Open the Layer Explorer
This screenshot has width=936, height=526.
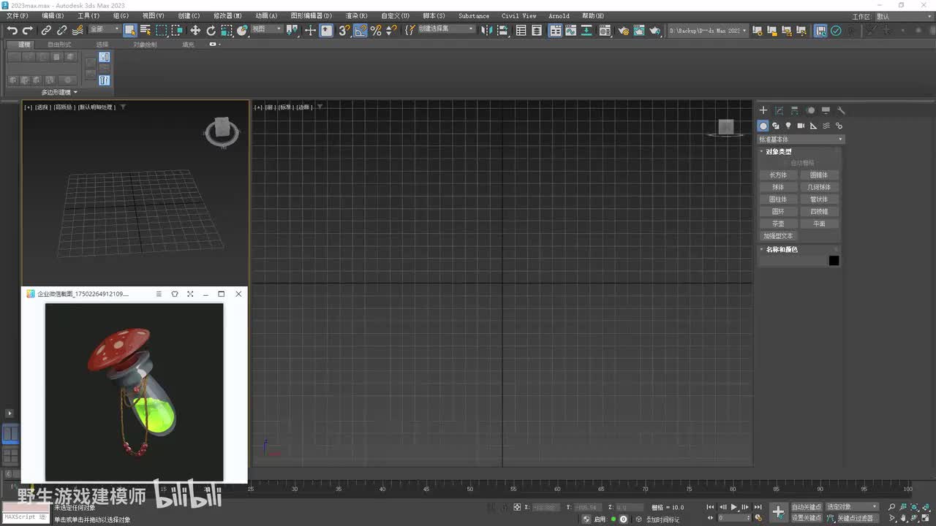537,31
